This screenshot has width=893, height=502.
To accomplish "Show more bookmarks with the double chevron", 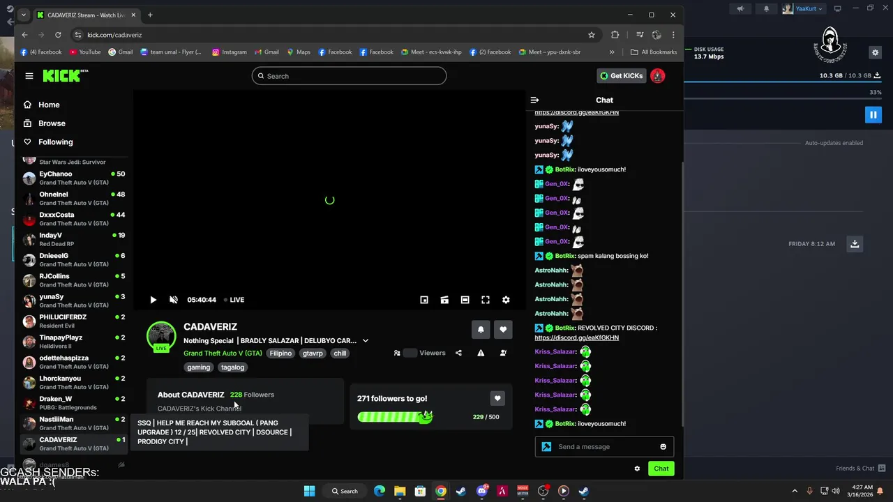I will coord(612,52).
